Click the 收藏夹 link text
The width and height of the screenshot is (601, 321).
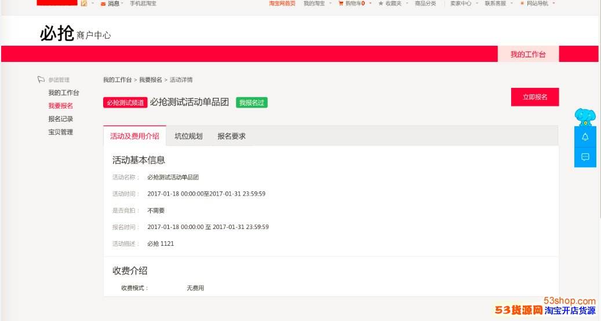pyautogui.click(x=394, y=3)
